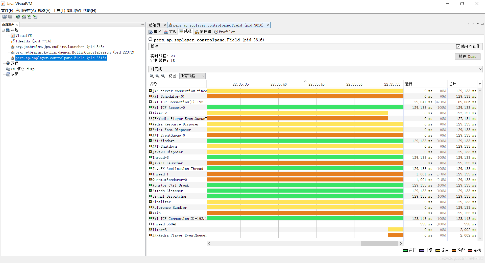Select the VisualVM application icon in tree
Image resolution: width=485 pixels, height=263 pixels.
(13, 36)
